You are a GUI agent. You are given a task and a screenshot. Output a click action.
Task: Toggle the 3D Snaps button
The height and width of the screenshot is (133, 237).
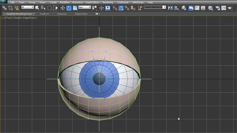115,8
